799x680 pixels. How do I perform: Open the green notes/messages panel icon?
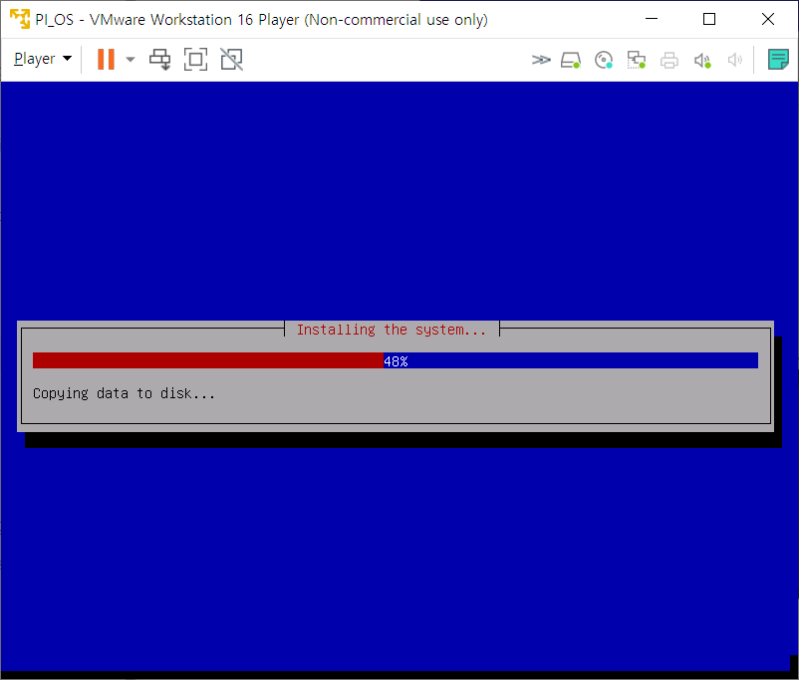point(778,60)
